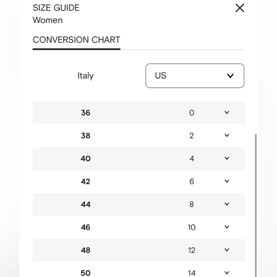Expand the chevron for US size 2
This screenshot has height=277, width=277.
[x=227, y=135]
